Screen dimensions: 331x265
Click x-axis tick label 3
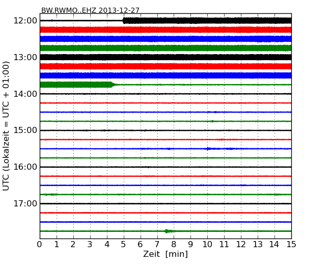(90, 245)
